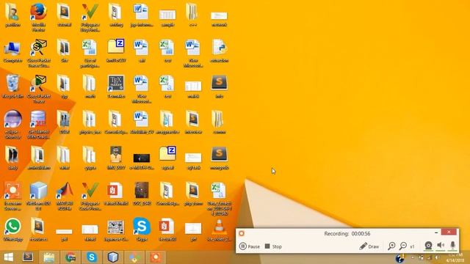Select the Polyspace Bug Finder shortcut
This screenshot has width=470, height=264.
point(90,17)
